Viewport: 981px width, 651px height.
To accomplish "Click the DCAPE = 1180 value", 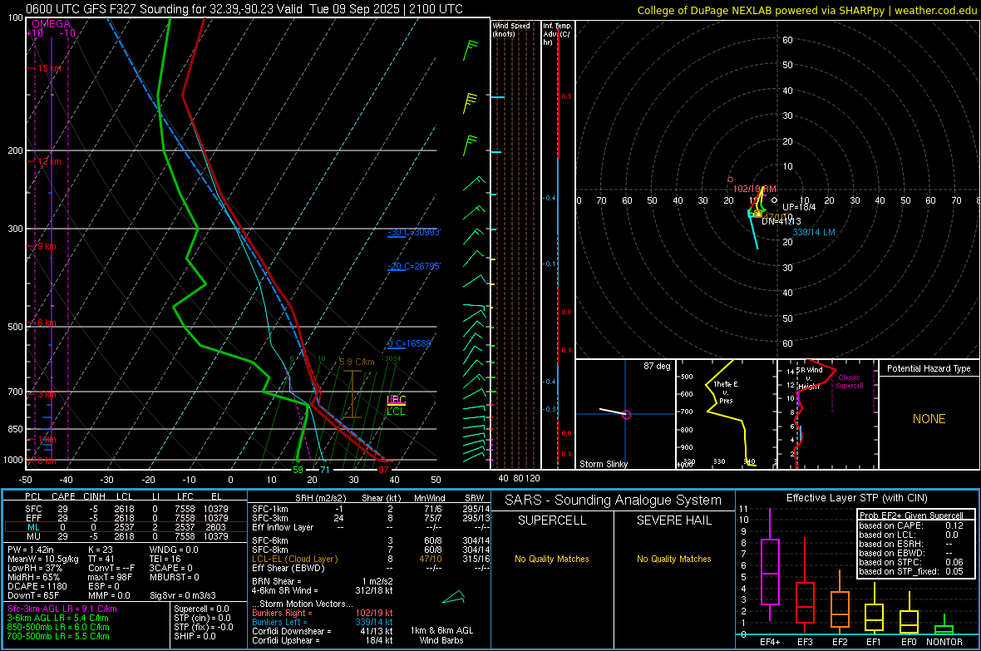I will pos(37,586).
